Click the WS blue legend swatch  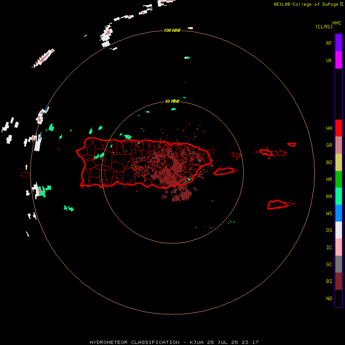(338, 213)
